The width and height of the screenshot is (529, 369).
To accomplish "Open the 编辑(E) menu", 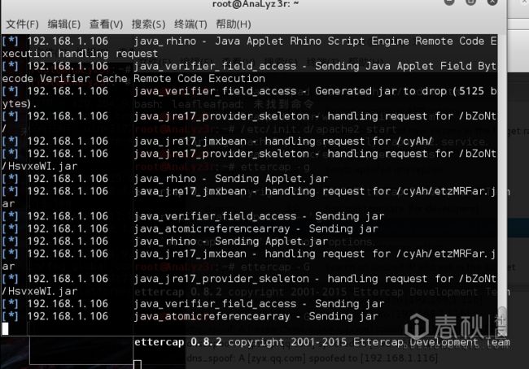I will [x=64, y=24].
